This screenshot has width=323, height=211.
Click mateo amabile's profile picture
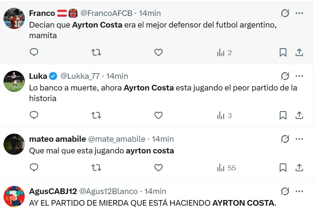14,144
